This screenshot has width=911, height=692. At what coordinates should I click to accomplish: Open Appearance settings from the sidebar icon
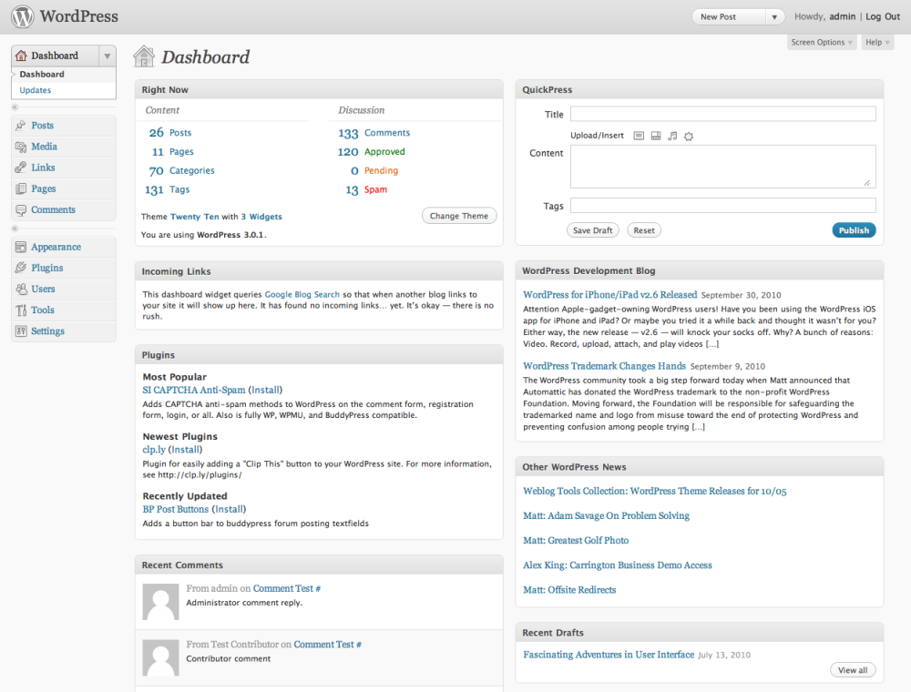click(x=20, y=247)
